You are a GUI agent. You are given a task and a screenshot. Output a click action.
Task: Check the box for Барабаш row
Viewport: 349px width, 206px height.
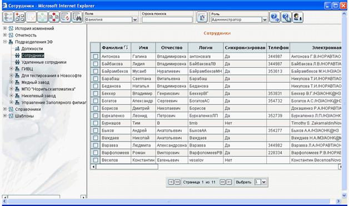coord(96,78)
